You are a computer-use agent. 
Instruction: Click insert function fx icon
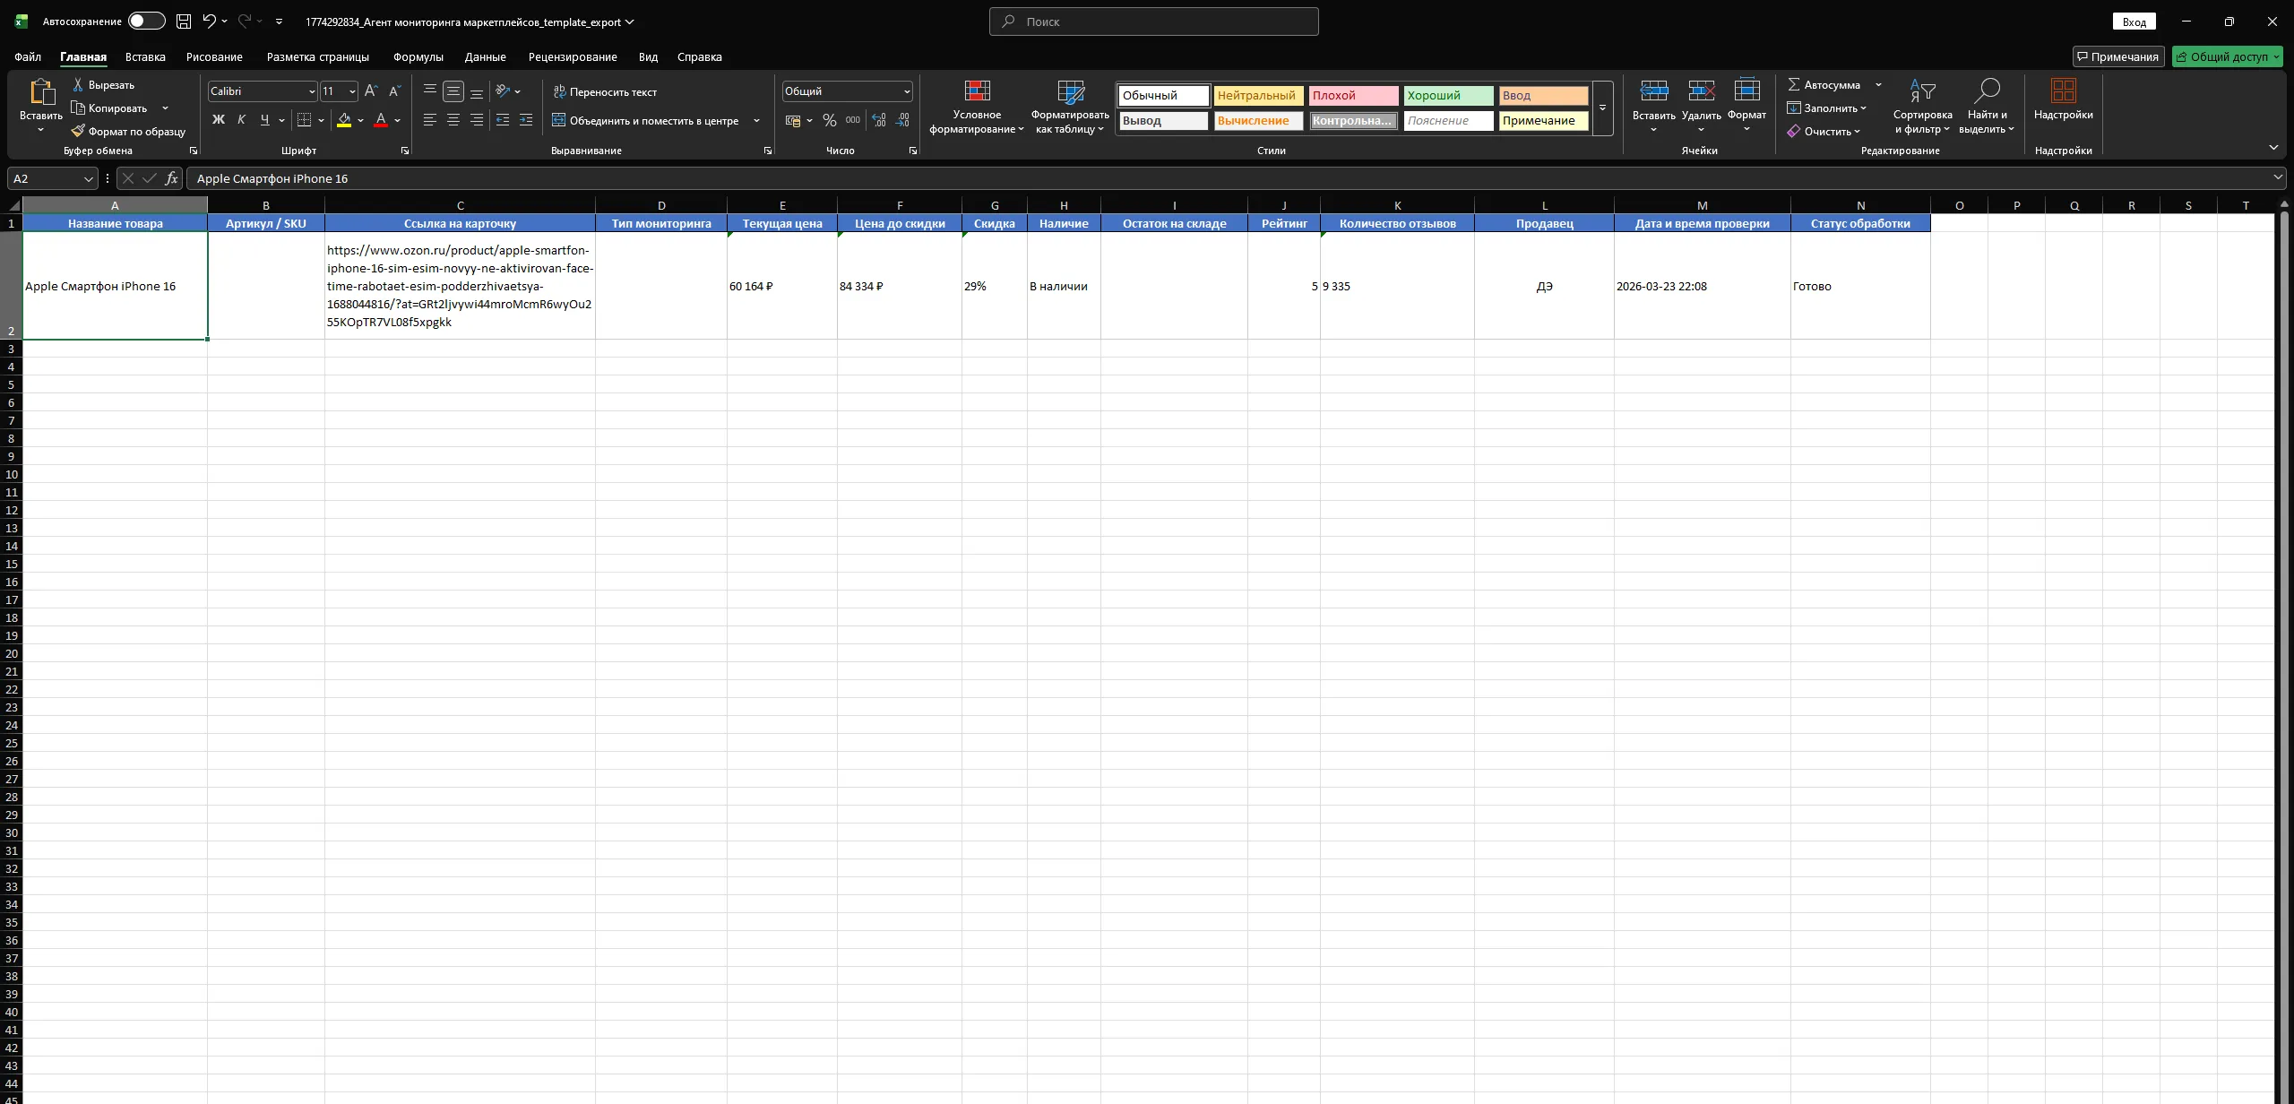pos(171,178)
